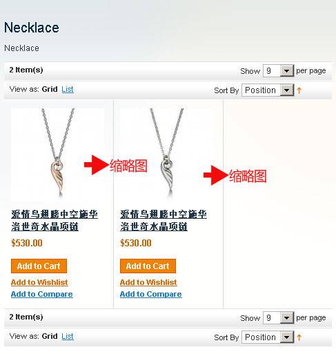The width and height of the screenshot is (336, 354).
Task: Select Grid view in the bottom toolbar
Action: point(50,336)
